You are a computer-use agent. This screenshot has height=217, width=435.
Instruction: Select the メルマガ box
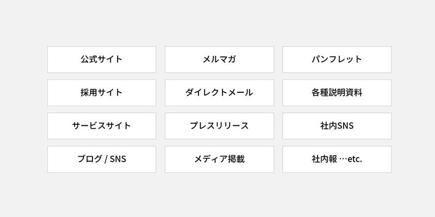coord(220,60)
